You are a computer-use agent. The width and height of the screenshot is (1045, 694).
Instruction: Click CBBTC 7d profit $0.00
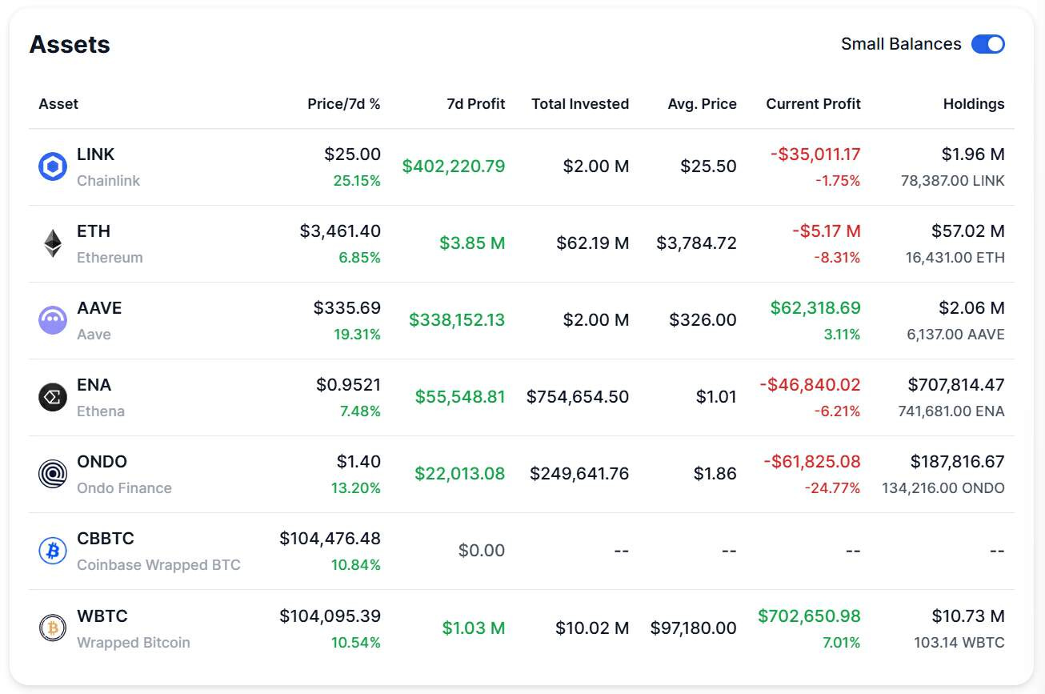click(482, 551)
